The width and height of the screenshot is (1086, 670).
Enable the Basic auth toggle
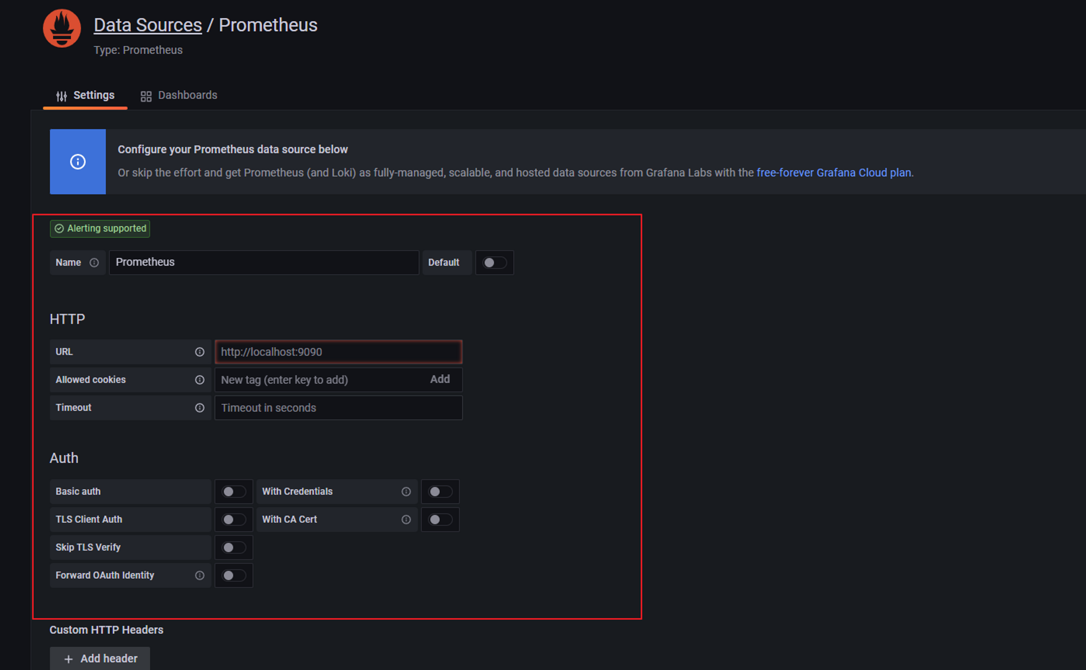tap(233, 492)
